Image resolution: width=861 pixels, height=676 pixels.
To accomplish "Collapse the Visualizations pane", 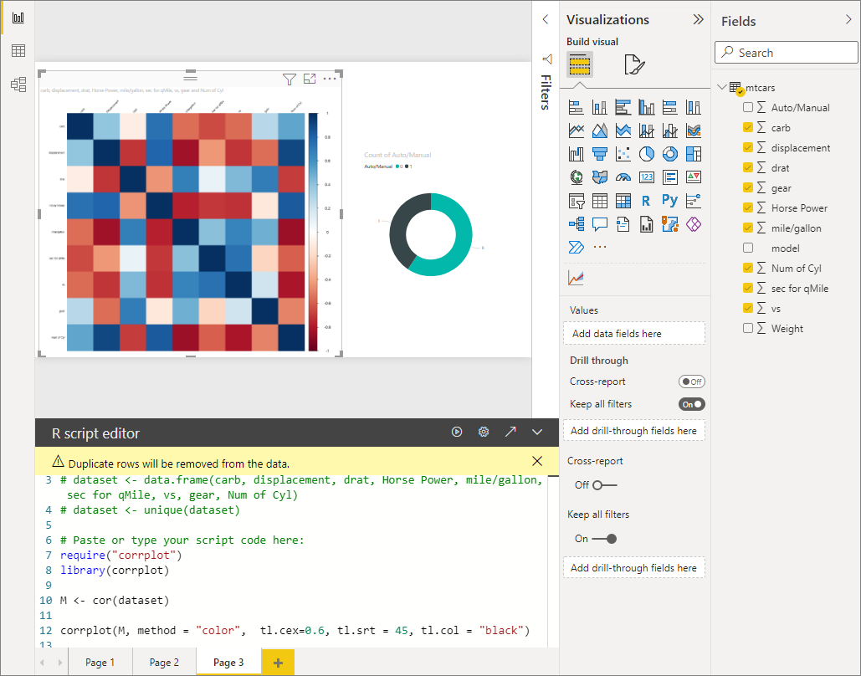I will (x=698, y=20).
